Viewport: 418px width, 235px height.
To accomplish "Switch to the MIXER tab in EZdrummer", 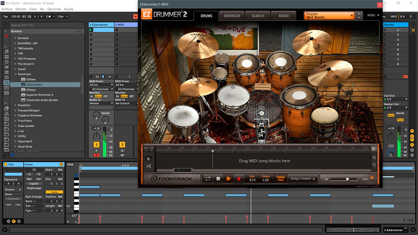I will tap(284, 16).
